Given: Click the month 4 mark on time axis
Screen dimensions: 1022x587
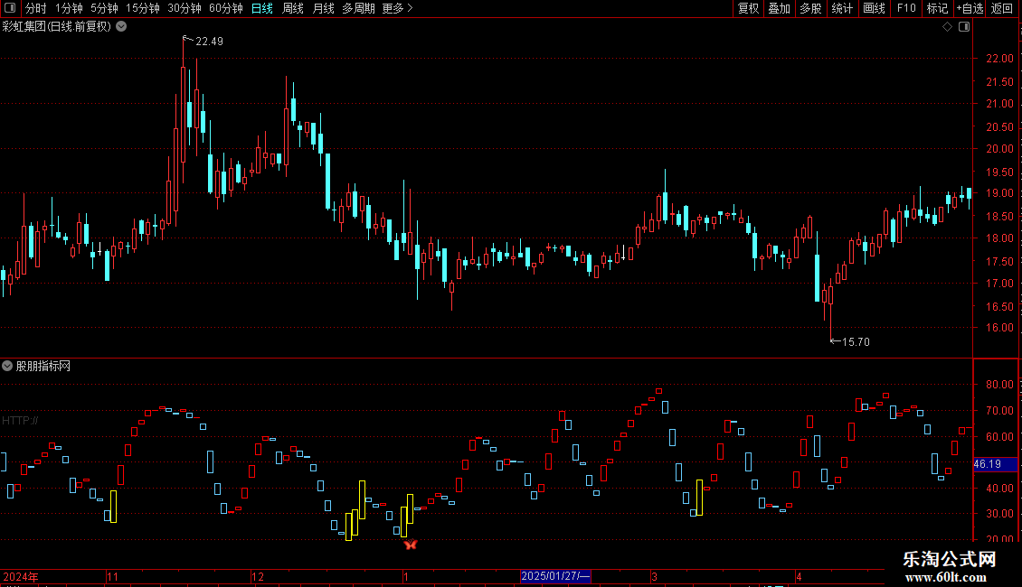Looking at the screenshot, I should point(799,576).
